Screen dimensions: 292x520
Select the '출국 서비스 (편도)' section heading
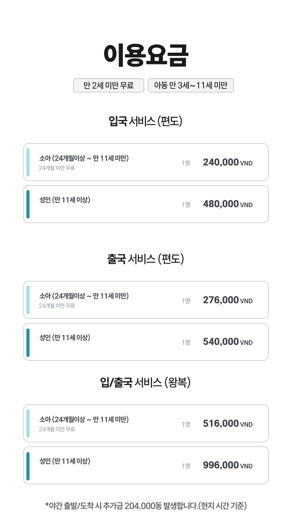click(146, 259)
